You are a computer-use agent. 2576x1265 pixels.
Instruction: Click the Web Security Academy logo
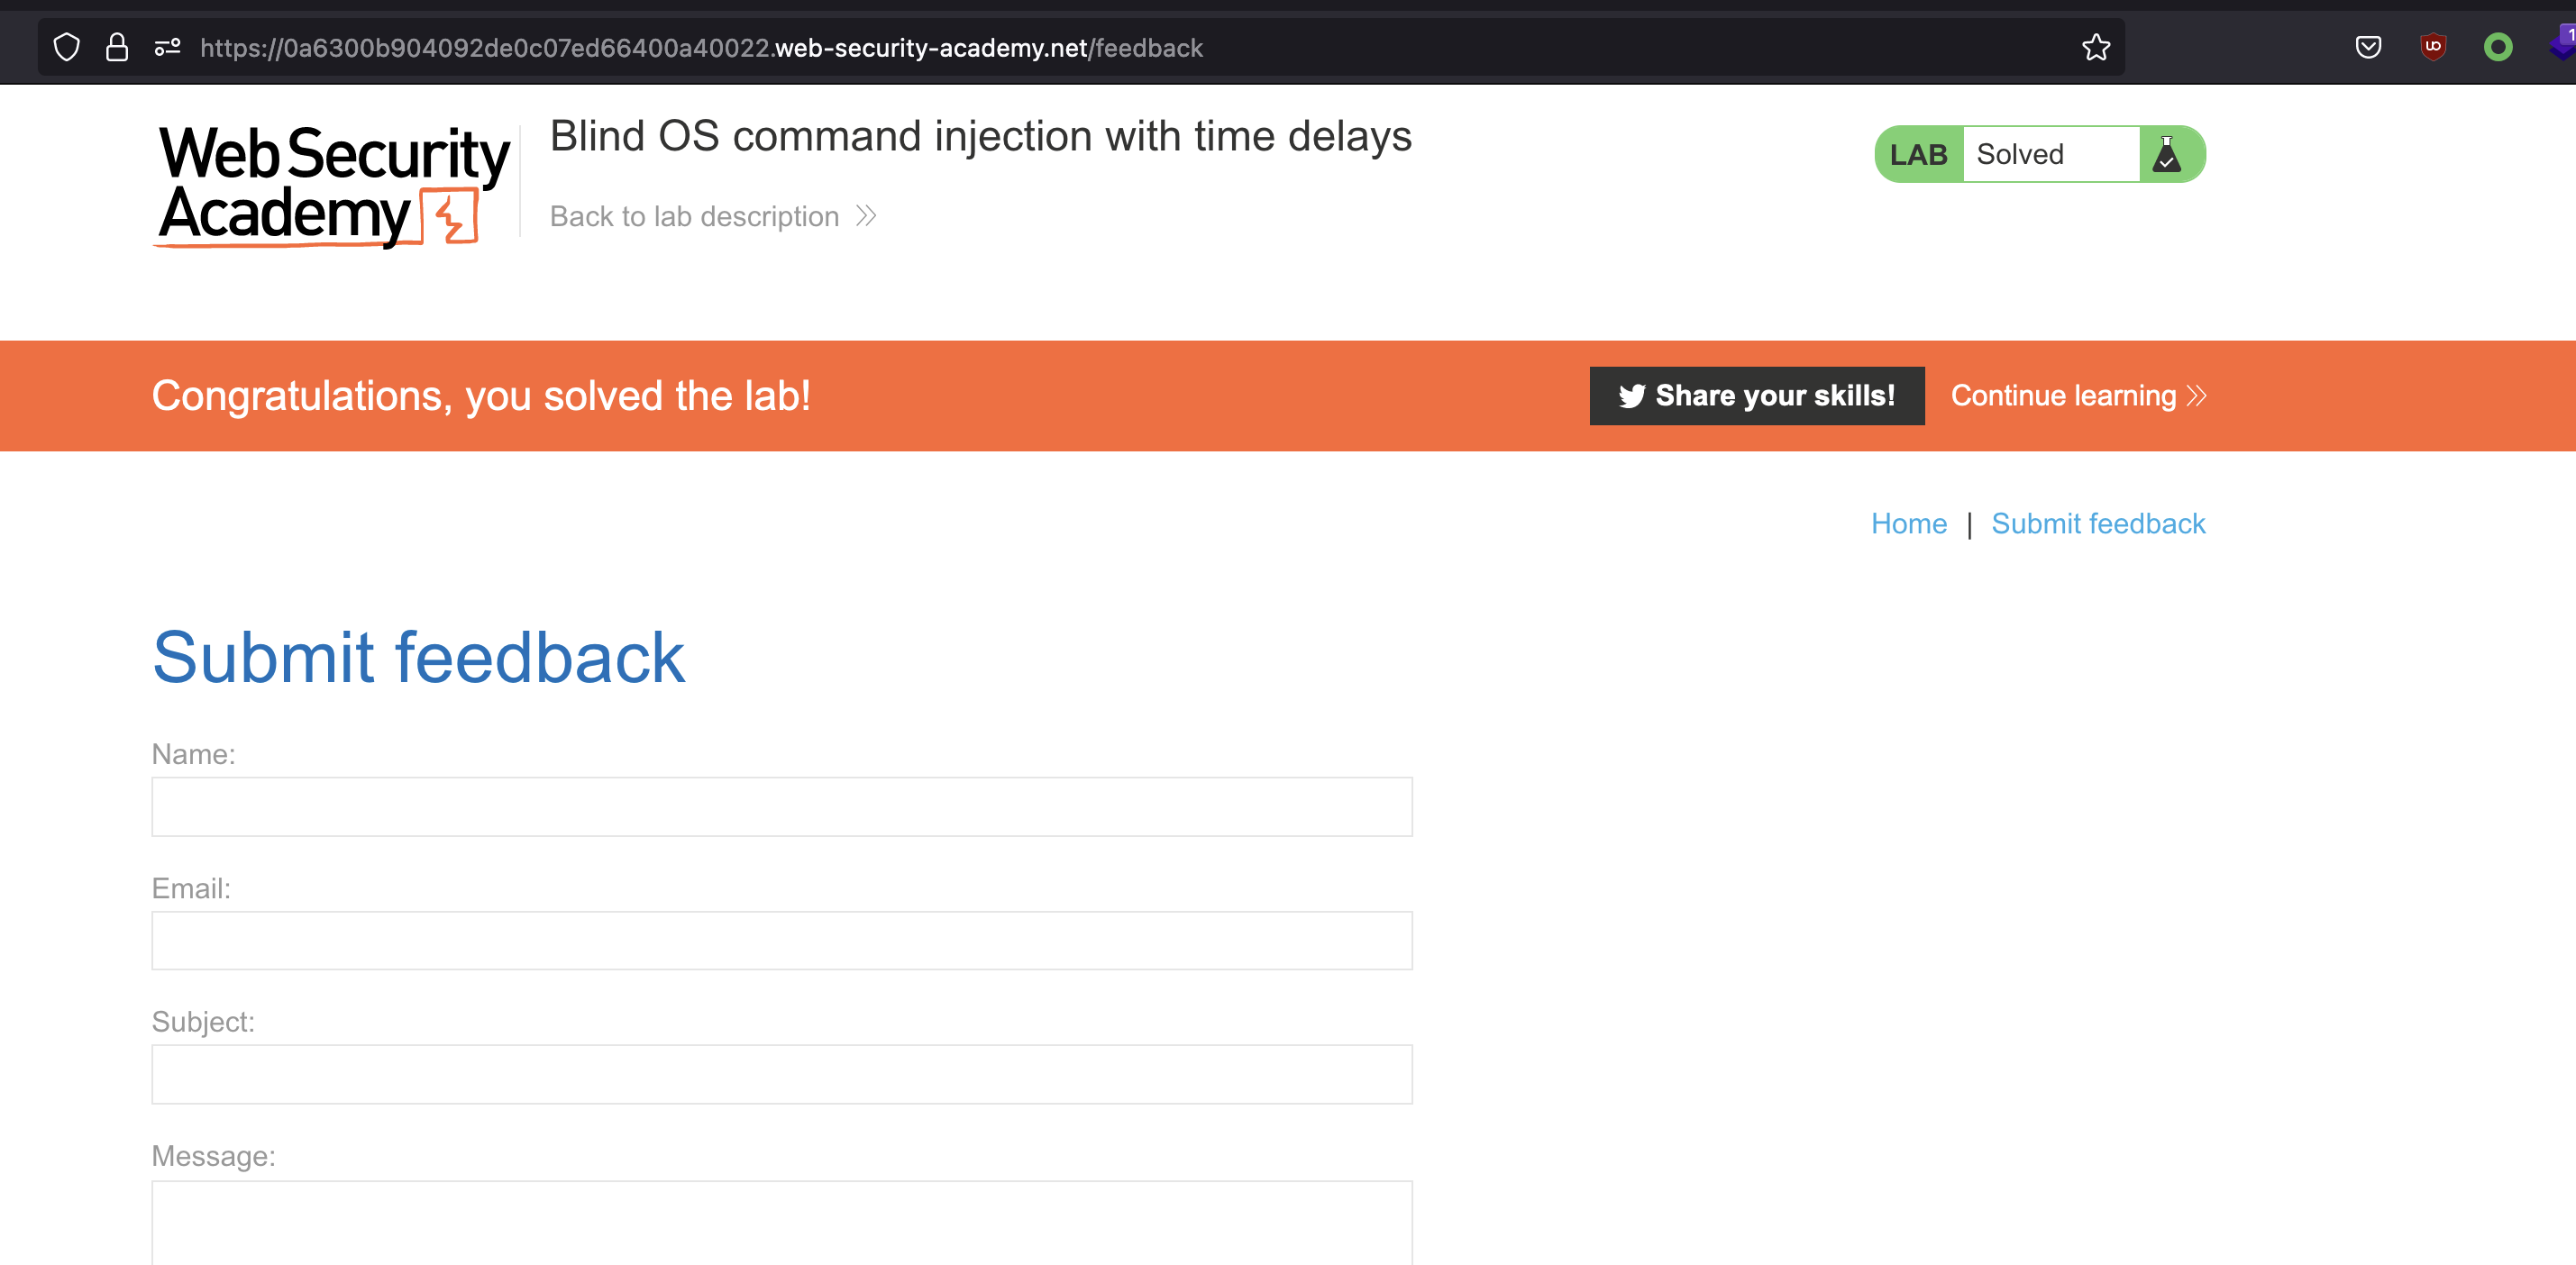pos(333,185)
